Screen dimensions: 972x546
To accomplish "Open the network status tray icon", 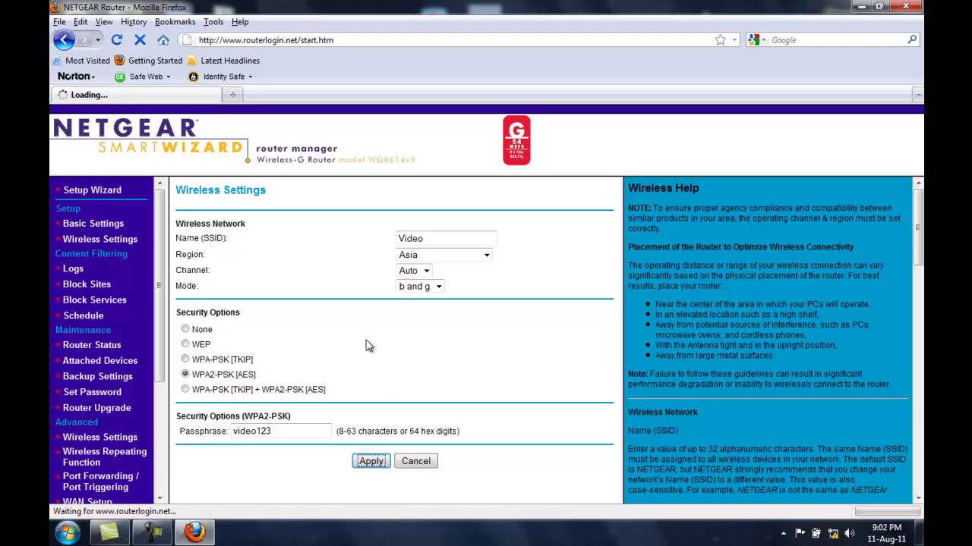I will pyautogui.click(x=833, y=533).
